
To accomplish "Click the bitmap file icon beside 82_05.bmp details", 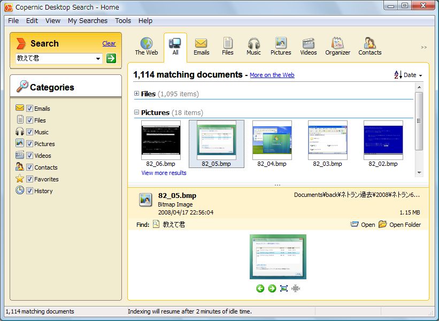I will tap(145, 200).
